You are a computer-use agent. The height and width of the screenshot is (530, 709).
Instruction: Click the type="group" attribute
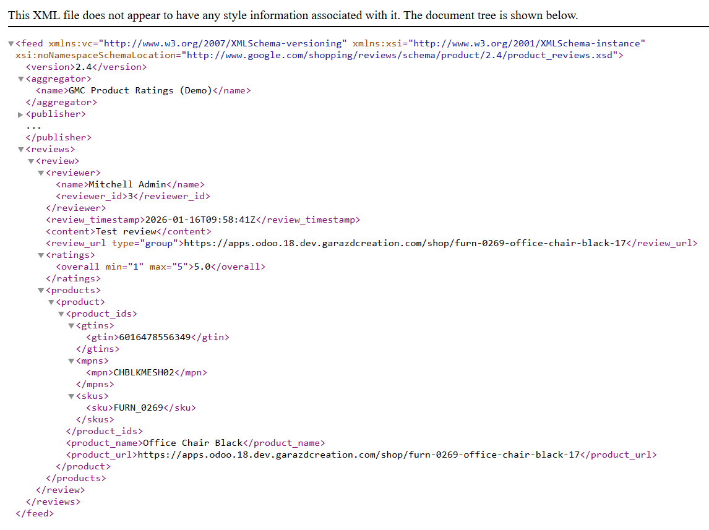point(145,243)
